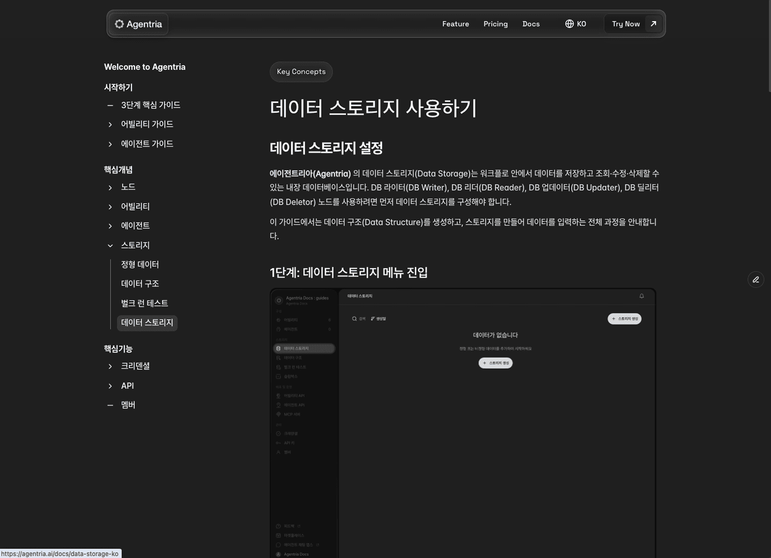Click 마켓플레이스 store icon in screenshot's sidebar
The width and height of the screenshot is (771, 558).
click(x=278, y=535)
